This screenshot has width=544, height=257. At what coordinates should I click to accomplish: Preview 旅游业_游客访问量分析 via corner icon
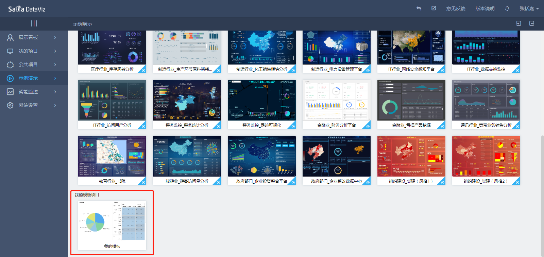(x=218, y=182)
